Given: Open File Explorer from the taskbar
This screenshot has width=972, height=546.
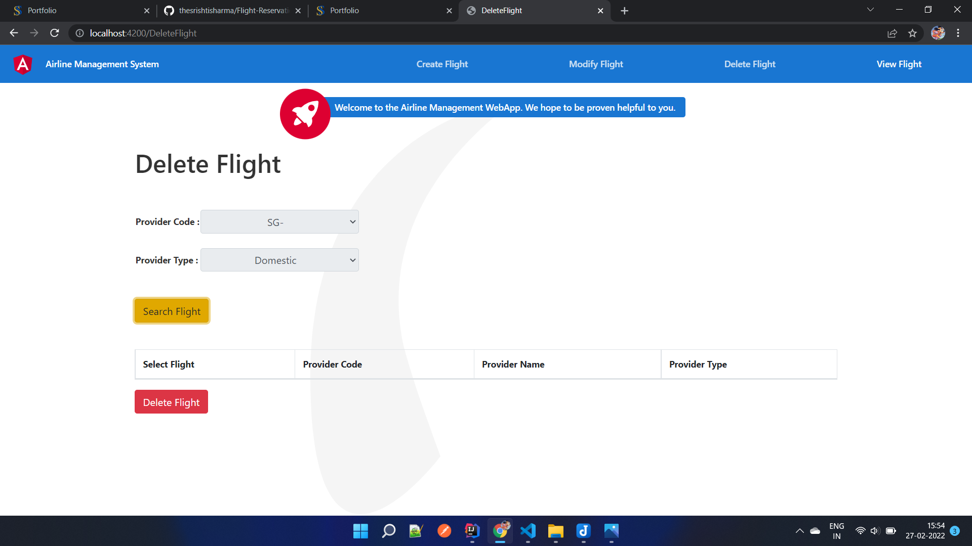Looking at the screenshot, I should pos(555,531).
